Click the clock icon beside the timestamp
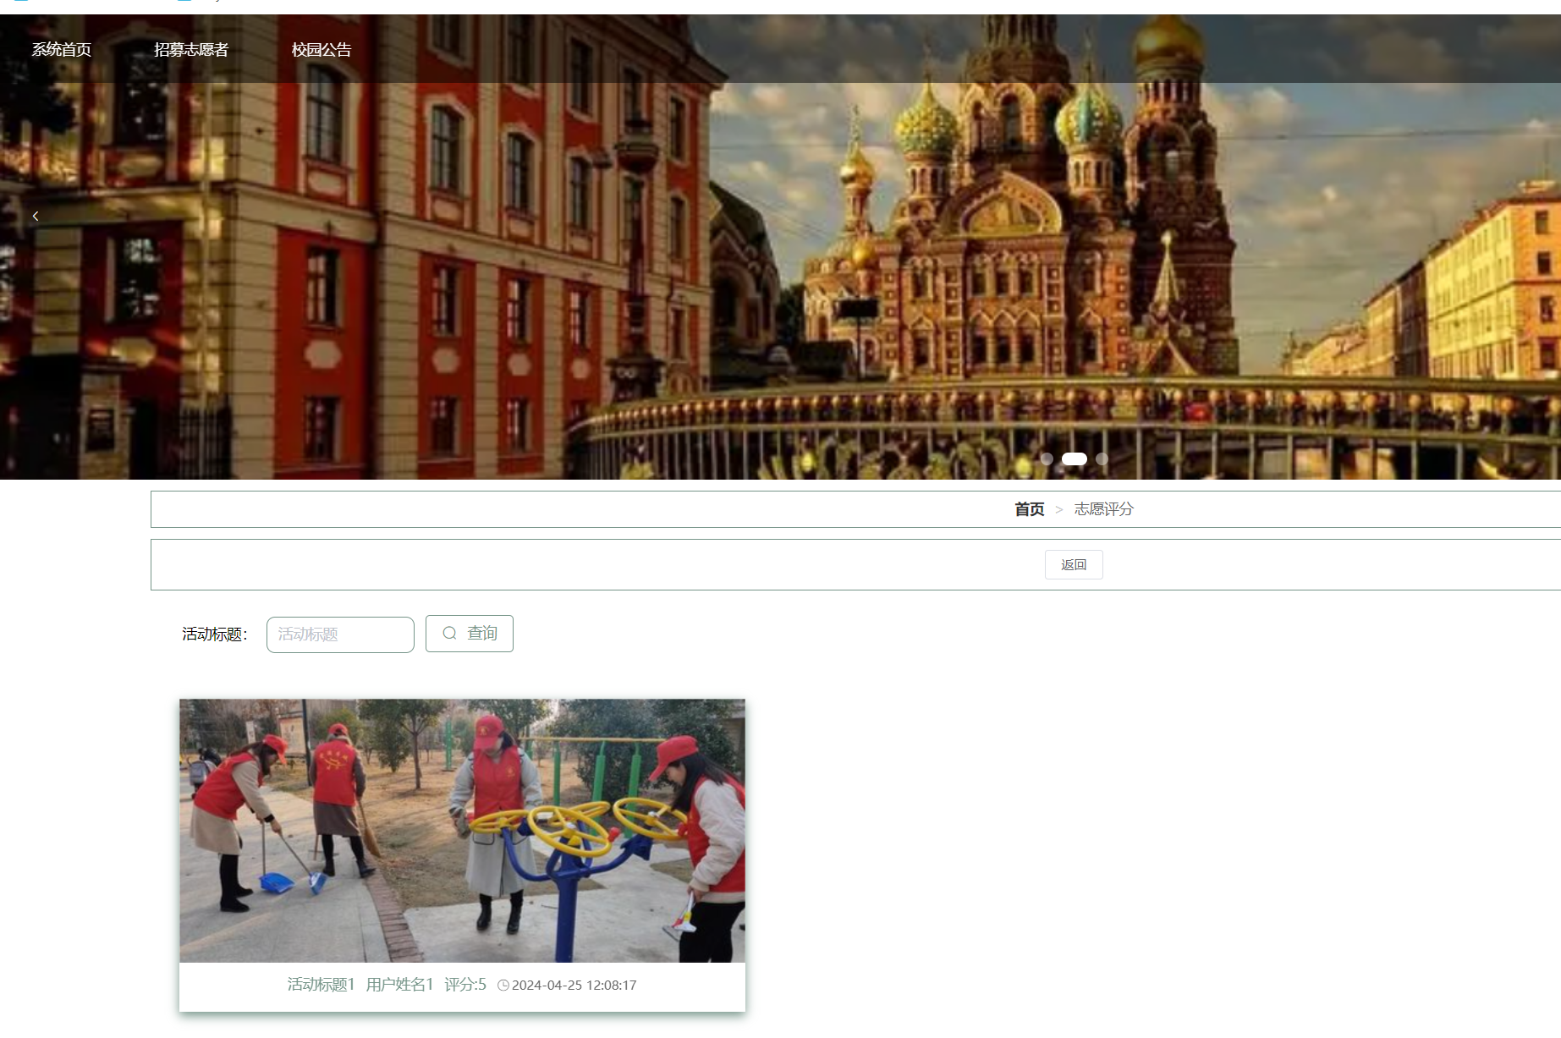The height and width of the screenshot is (1038, 1561). [x=503, y=986]
